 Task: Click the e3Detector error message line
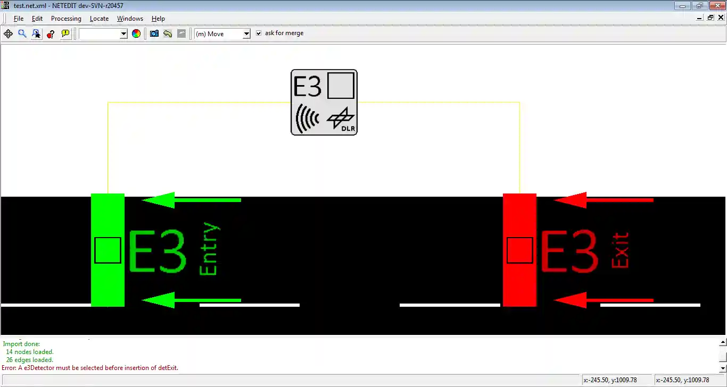tap(90, 368)
